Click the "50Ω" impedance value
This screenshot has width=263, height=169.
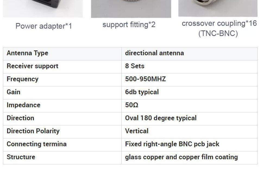tap(131, 105)
